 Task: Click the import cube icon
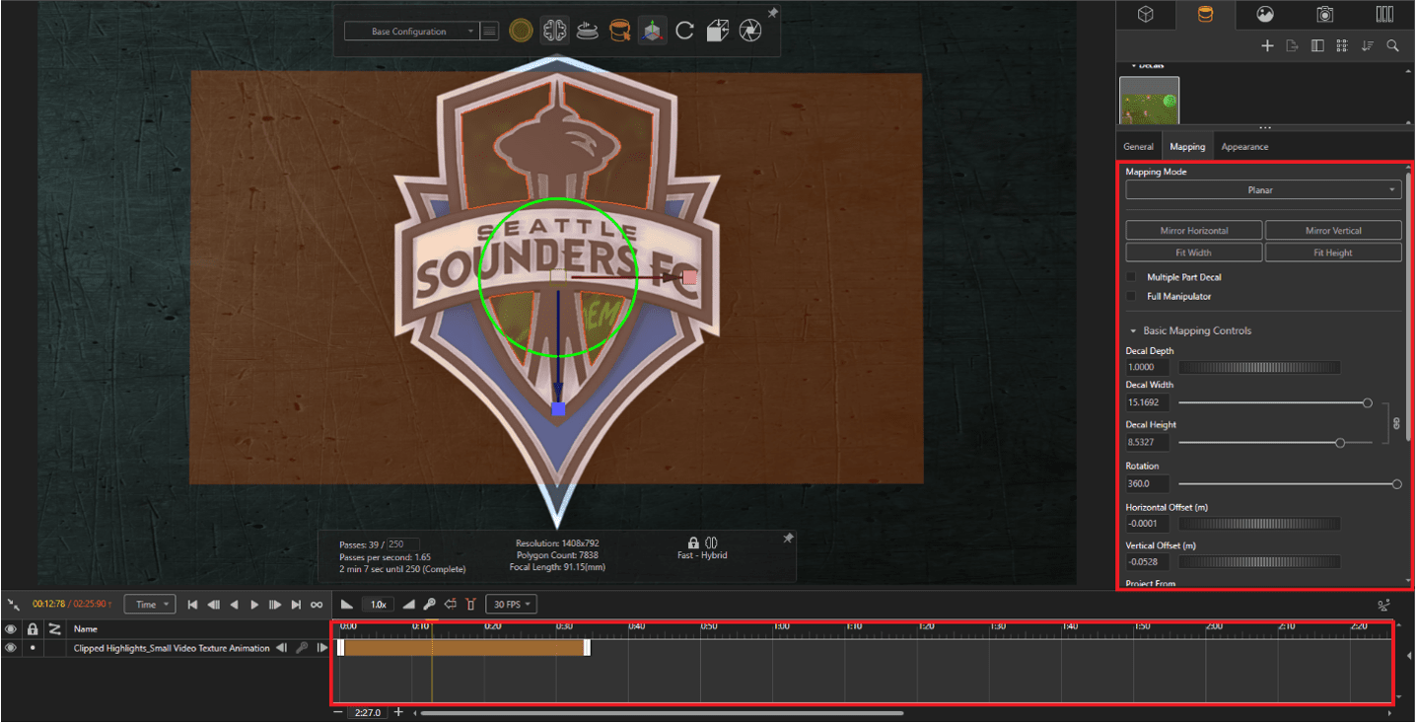tap(718, 32)
